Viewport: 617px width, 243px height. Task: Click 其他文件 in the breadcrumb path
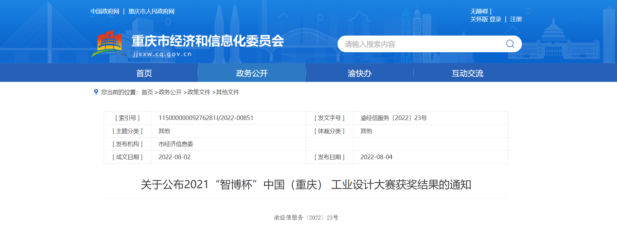click(227, 92)
